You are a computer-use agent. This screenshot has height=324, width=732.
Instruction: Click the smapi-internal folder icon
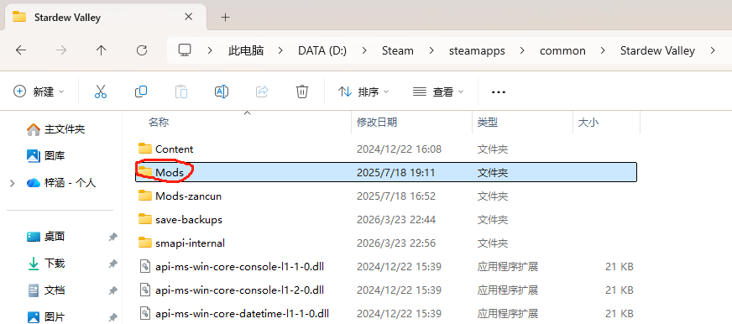click(145, 243)
